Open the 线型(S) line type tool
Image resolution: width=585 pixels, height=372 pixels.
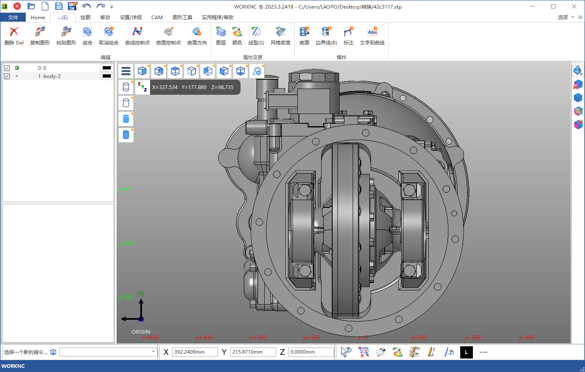coord(256,36)
